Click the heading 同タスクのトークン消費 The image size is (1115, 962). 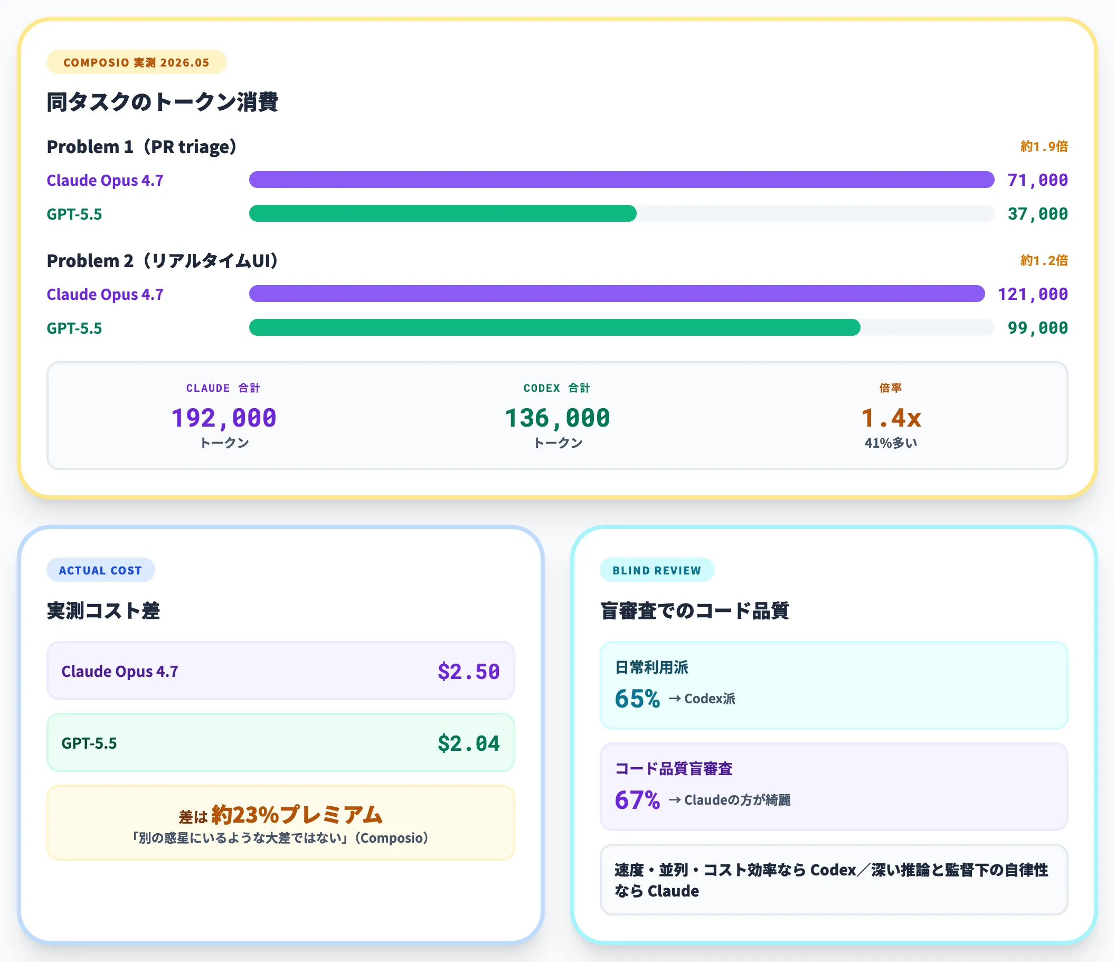coord(162,102)
